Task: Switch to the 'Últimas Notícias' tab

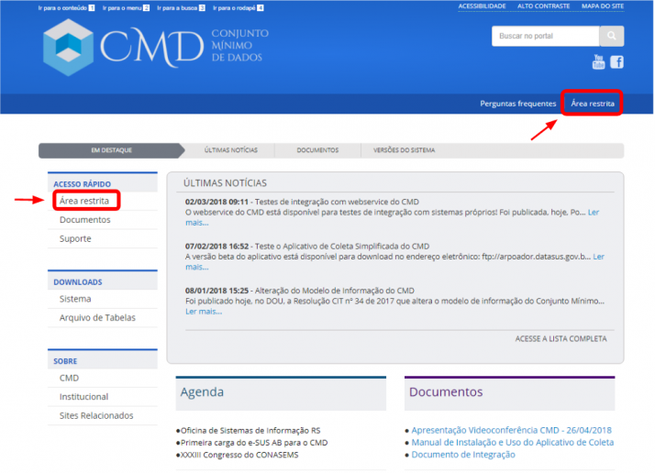Action: pos(231,150)
